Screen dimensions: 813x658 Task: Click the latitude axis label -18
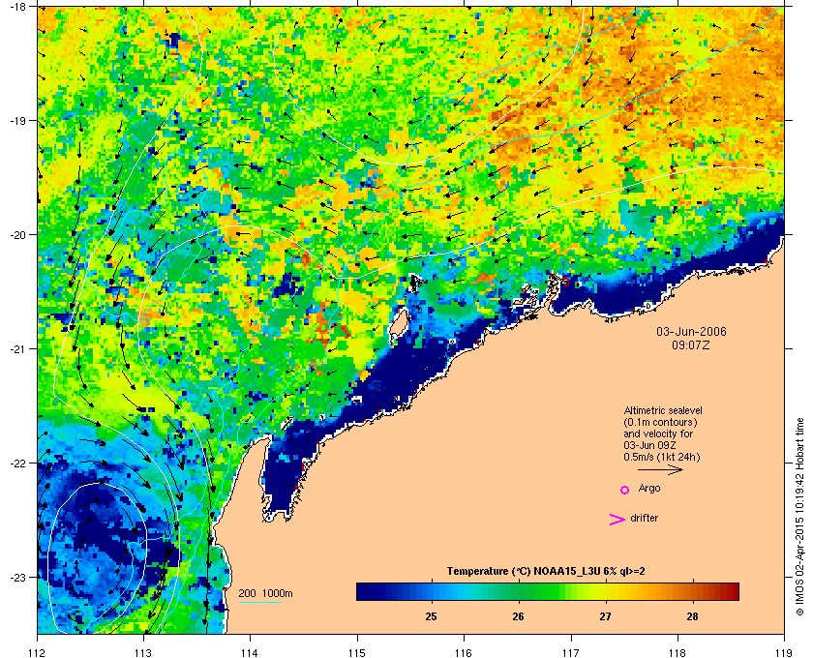[x=17, y=6]
